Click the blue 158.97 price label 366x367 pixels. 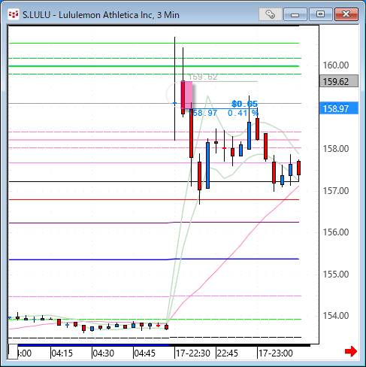coord(339,108)
